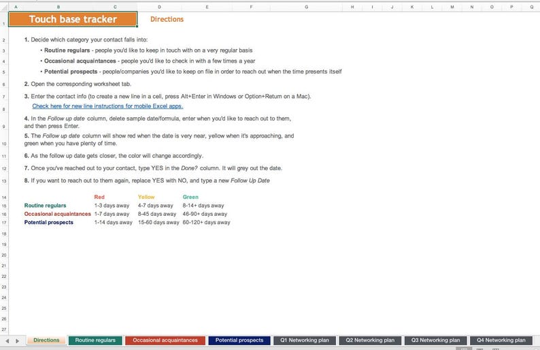Click step 8 'If you want to reach out' text
Viewport: 540px width, 350px height.
(x=147, y=180)
